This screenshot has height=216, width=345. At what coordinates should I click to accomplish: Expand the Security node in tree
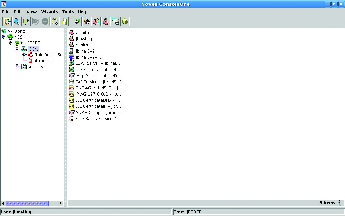click(17, 67)
